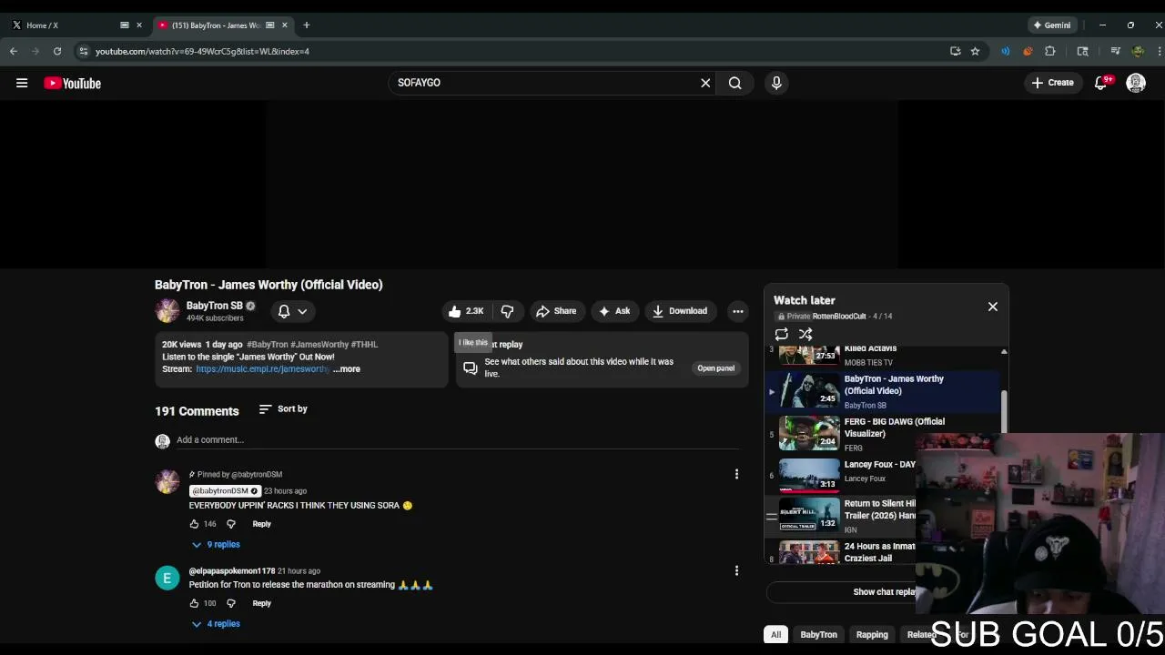Download the video using the Download button
Viewport: 1165px width, 655px height.
point(680,311)
